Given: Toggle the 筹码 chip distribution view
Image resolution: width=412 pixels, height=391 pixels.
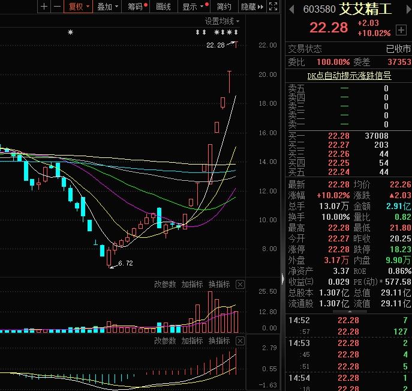Looking at the screenshot, I should pyautogui.click(x=137, y=7).
